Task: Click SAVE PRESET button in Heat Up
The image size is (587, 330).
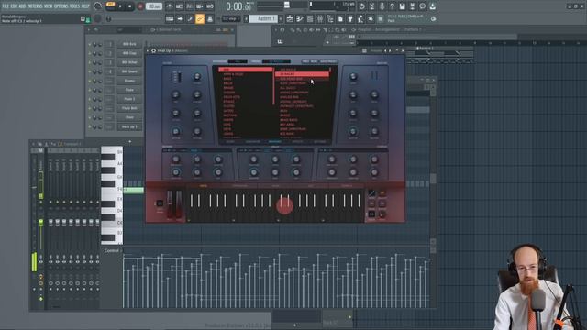Action: 328,61
